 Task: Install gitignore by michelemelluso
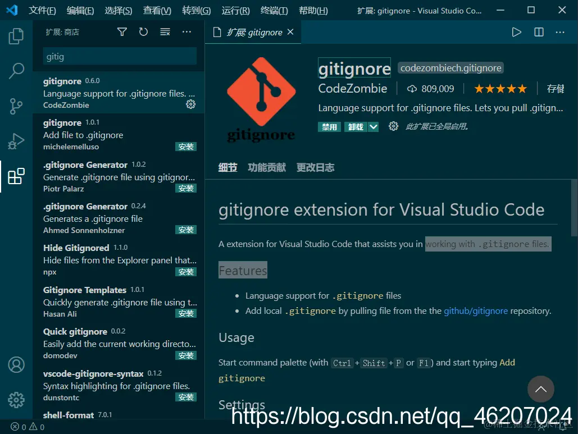186,147
